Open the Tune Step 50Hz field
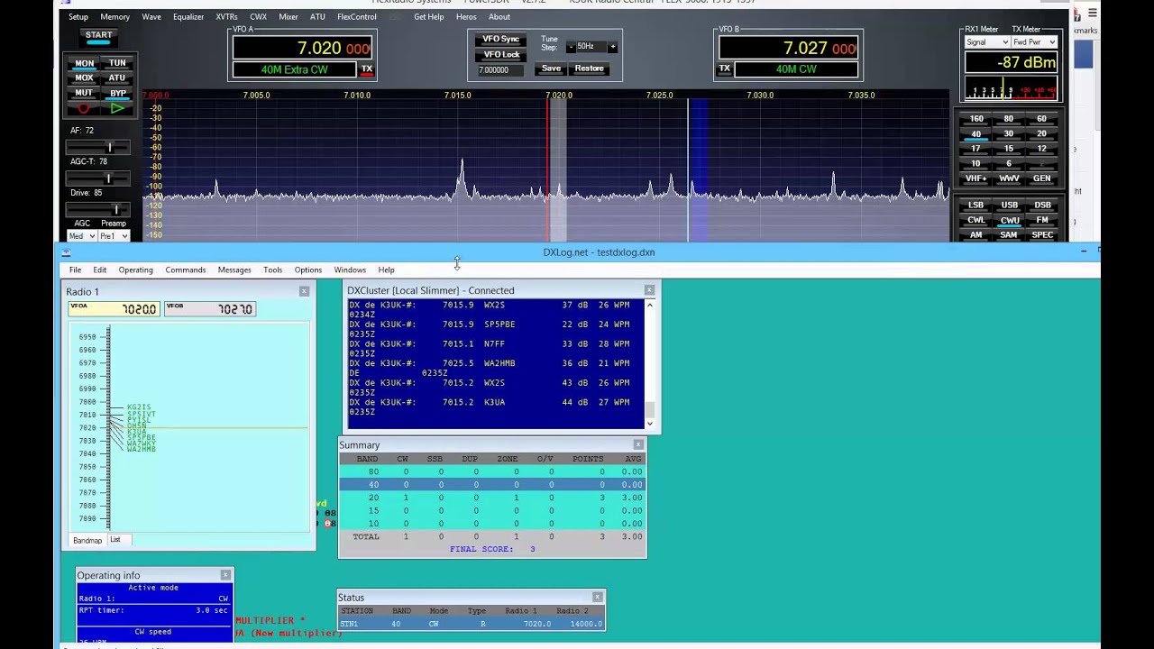The width and height of the screenshot is (1154, 649). point(591,47)
